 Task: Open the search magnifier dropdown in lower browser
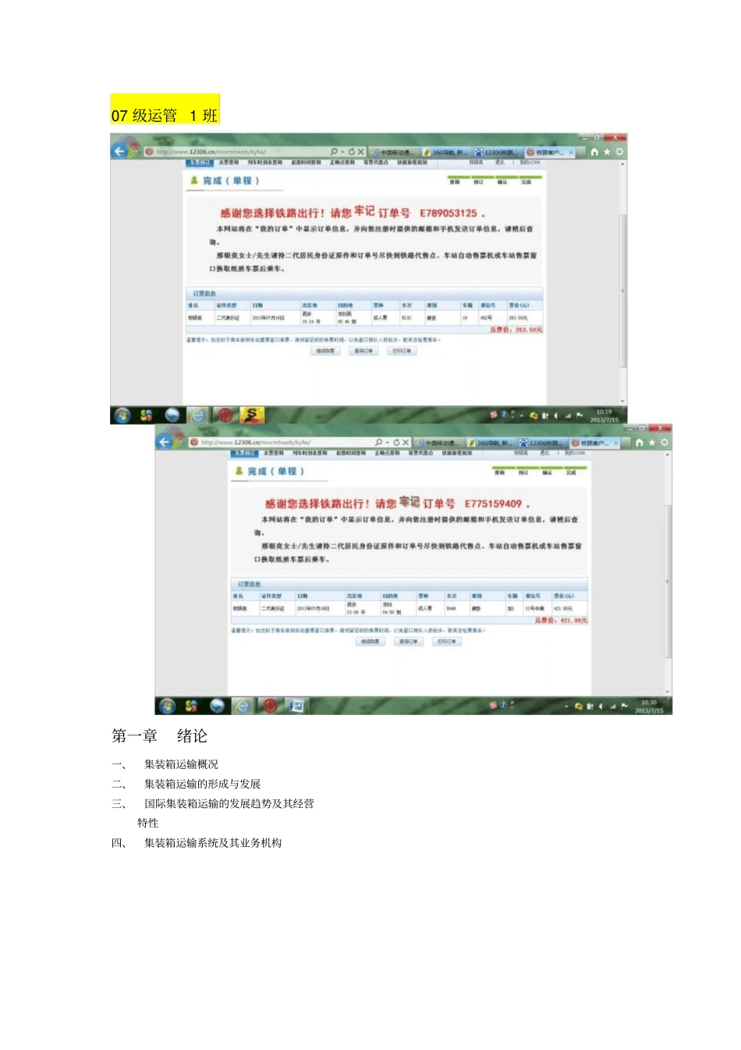(x=381, y=443)
